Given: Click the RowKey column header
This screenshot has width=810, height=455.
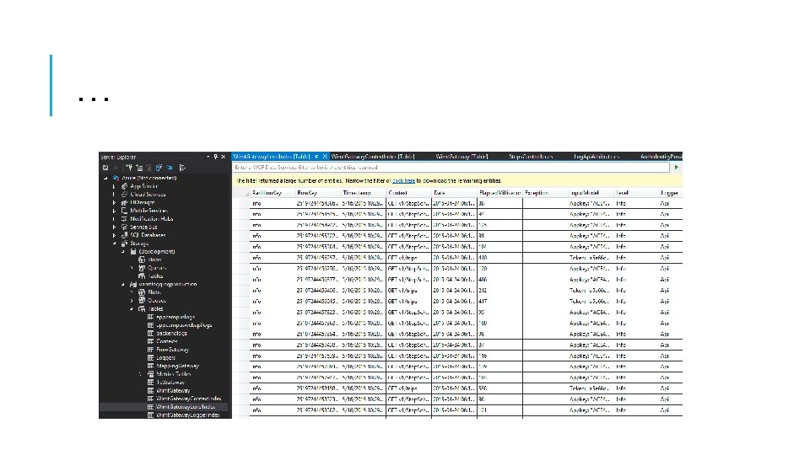Looking at the screenshot, I should [x=318, y=193].
